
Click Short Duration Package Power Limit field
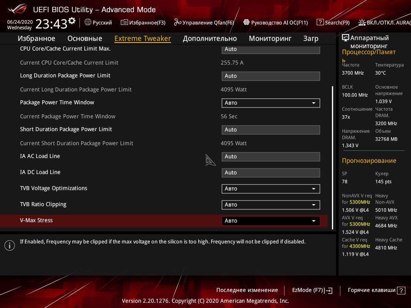(x=271, y=130)
